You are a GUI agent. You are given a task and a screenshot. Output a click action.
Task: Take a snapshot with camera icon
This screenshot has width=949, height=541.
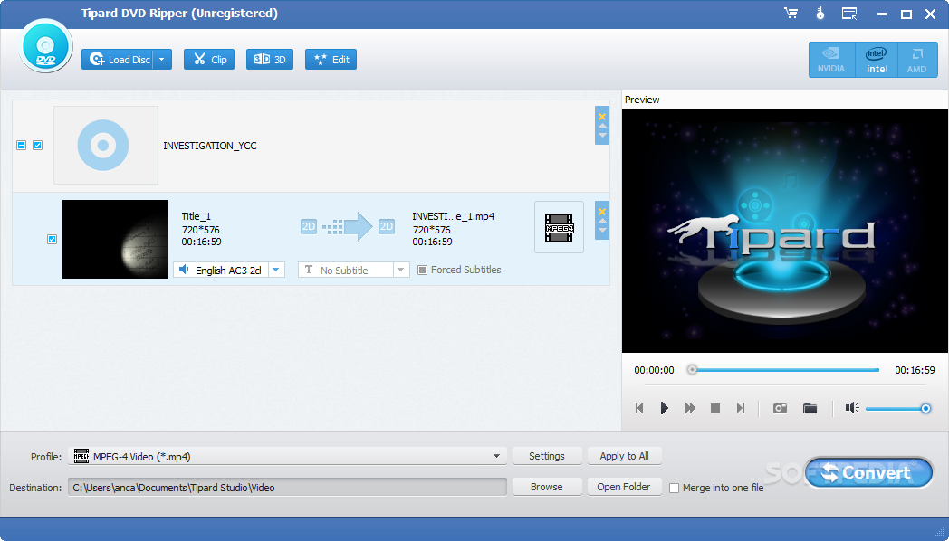coord(781,408)
